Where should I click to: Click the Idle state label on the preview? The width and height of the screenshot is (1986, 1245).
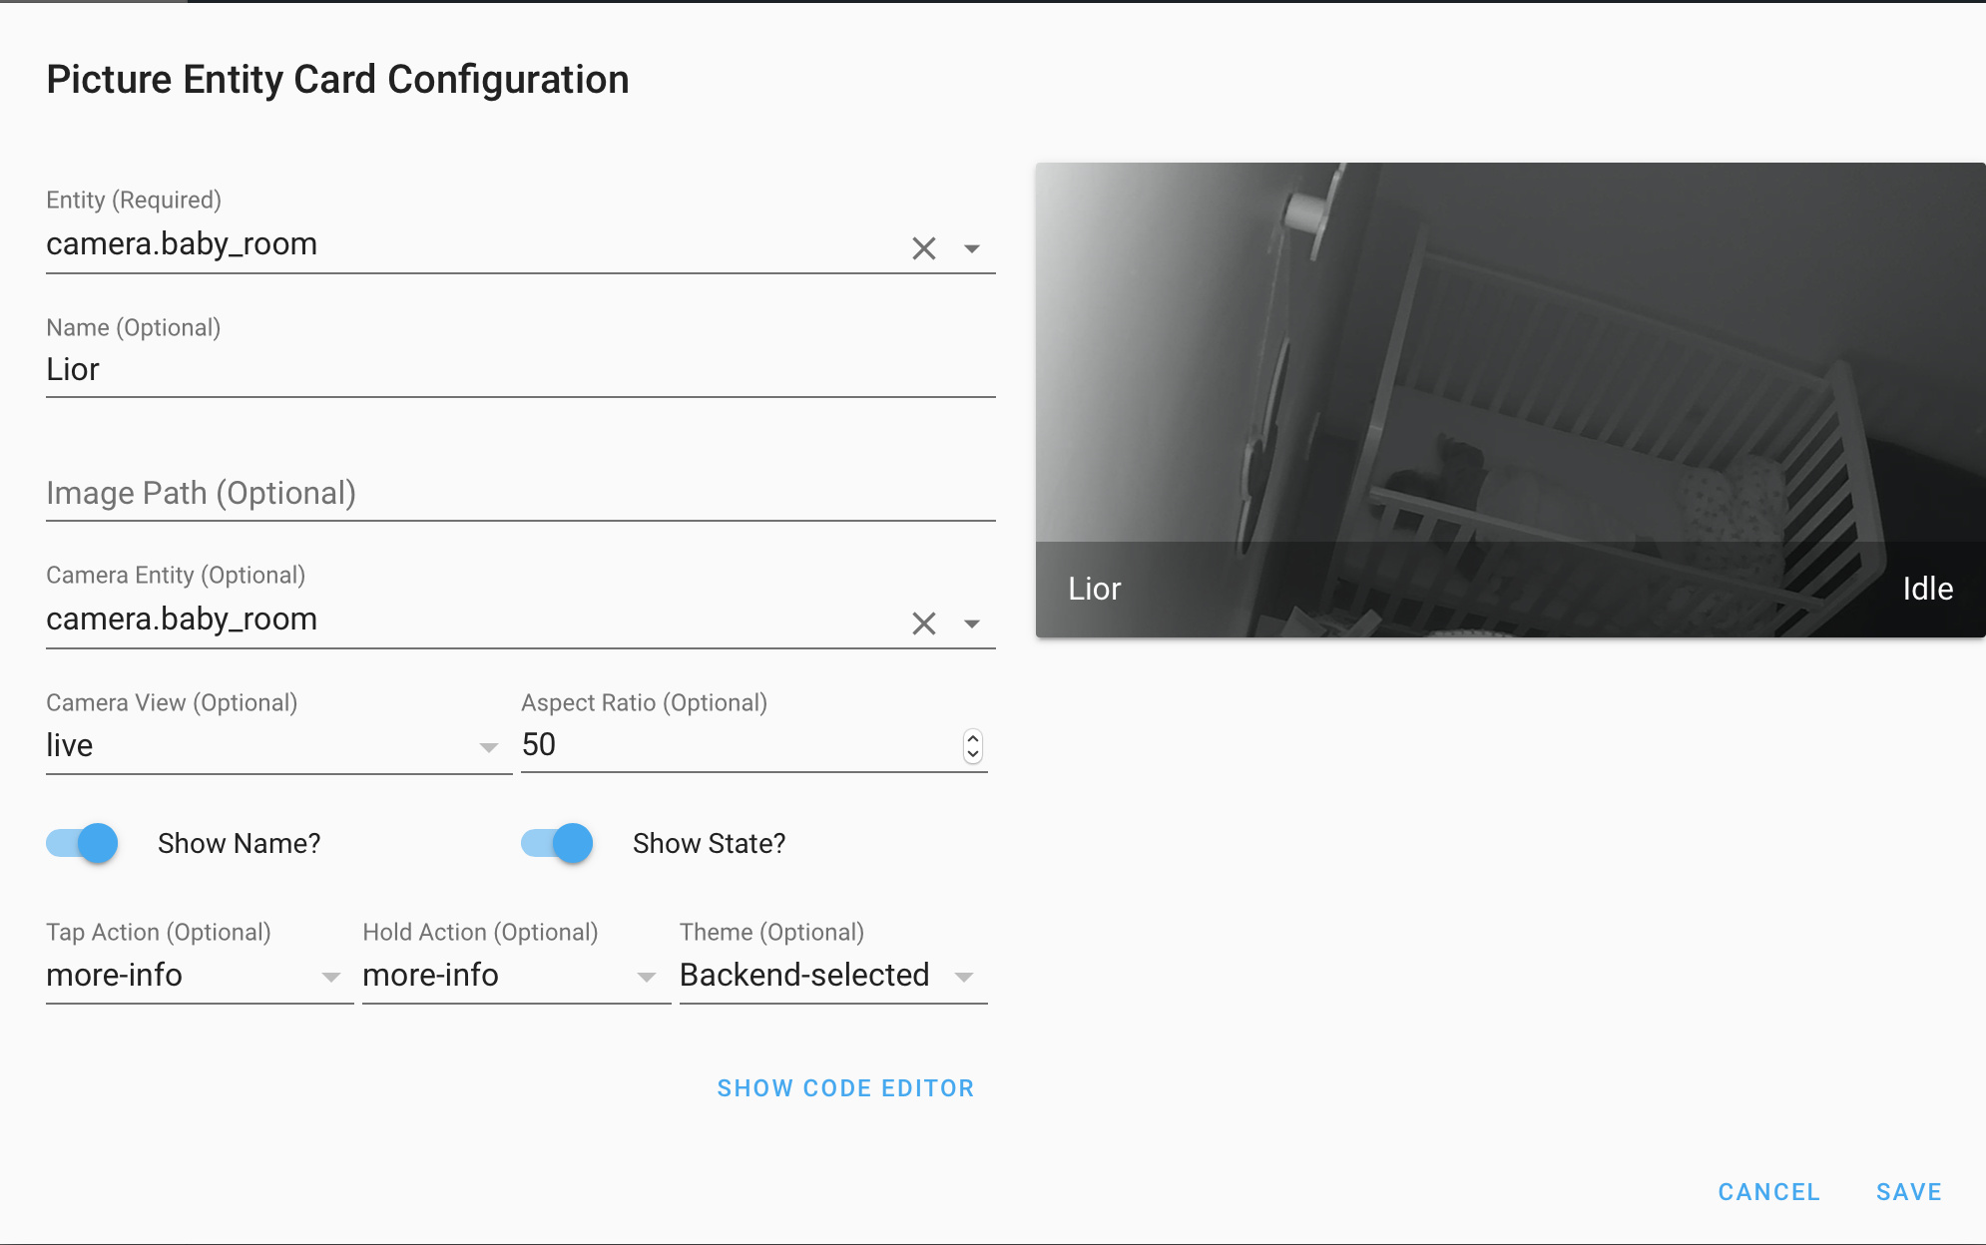pyautogui.click(x=1927, y=589)
